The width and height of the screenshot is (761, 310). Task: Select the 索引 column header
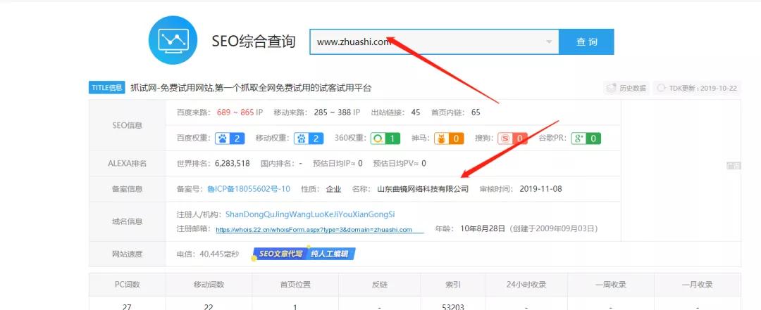pyautogui.click(x=453, y=285)
